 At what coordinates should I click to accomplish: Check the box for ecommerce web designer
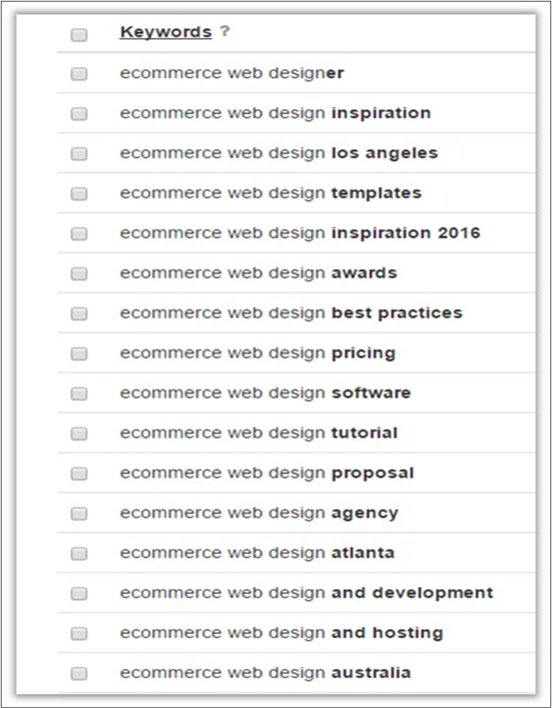79,74
